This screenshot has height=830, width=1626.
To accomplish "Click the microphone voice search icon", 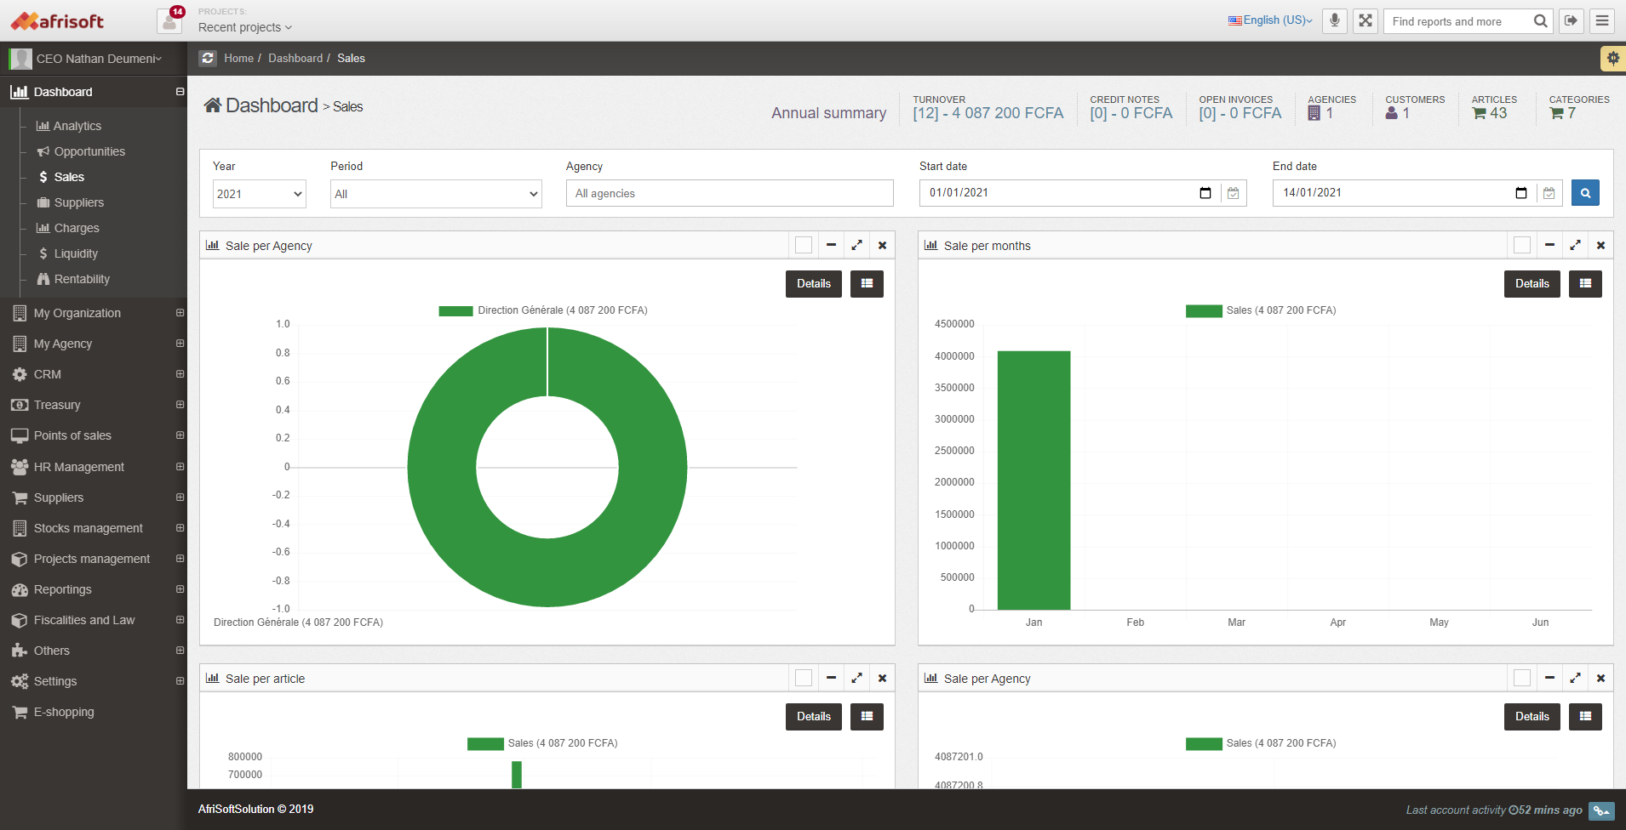I will (1334, 21).
